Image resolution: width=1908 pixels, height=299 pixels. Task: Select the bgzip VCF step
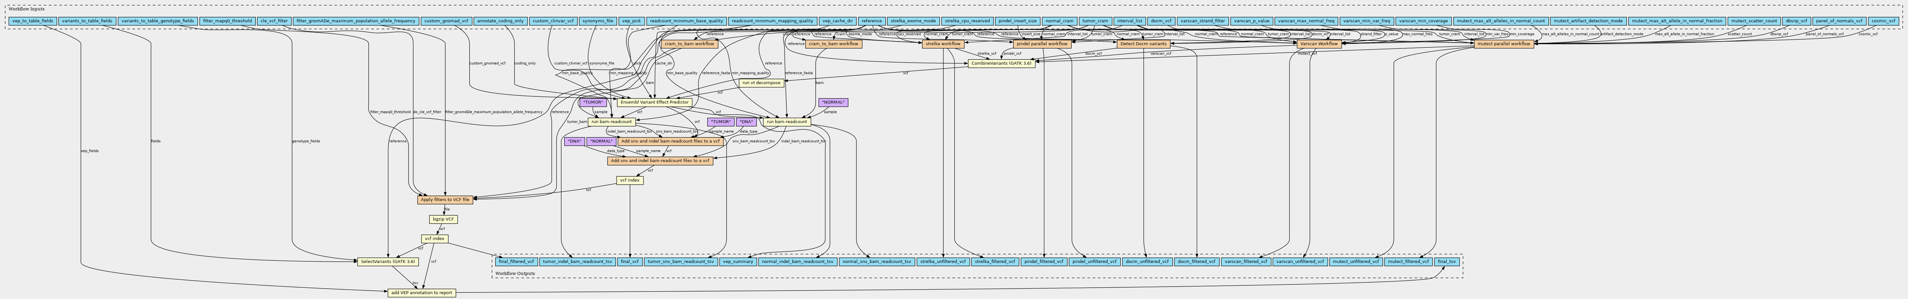444,219
